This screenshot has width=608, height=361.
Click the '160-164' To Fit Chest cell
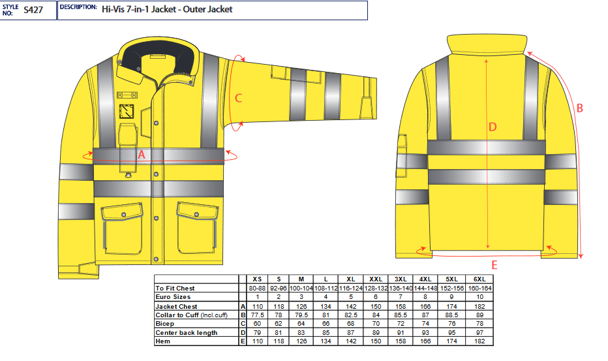click(x=479, y=289)
